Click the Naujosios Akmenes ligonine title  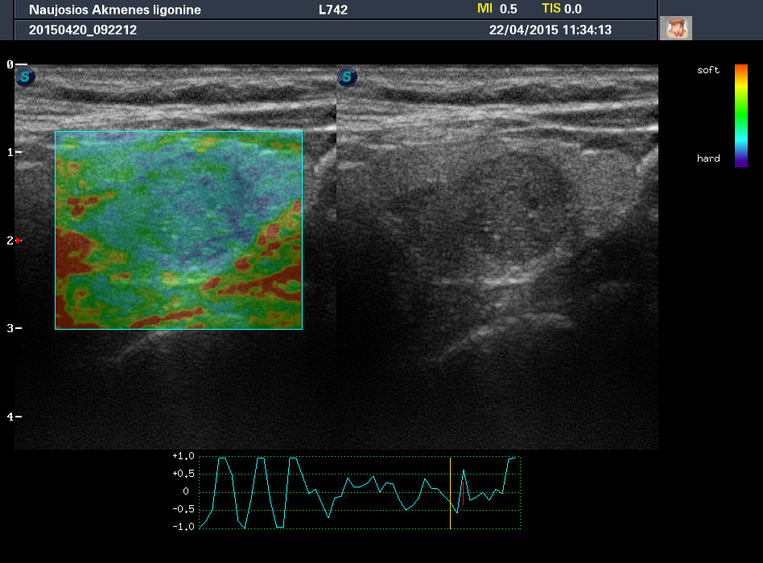pyautogui.click(x=115, y=10)
